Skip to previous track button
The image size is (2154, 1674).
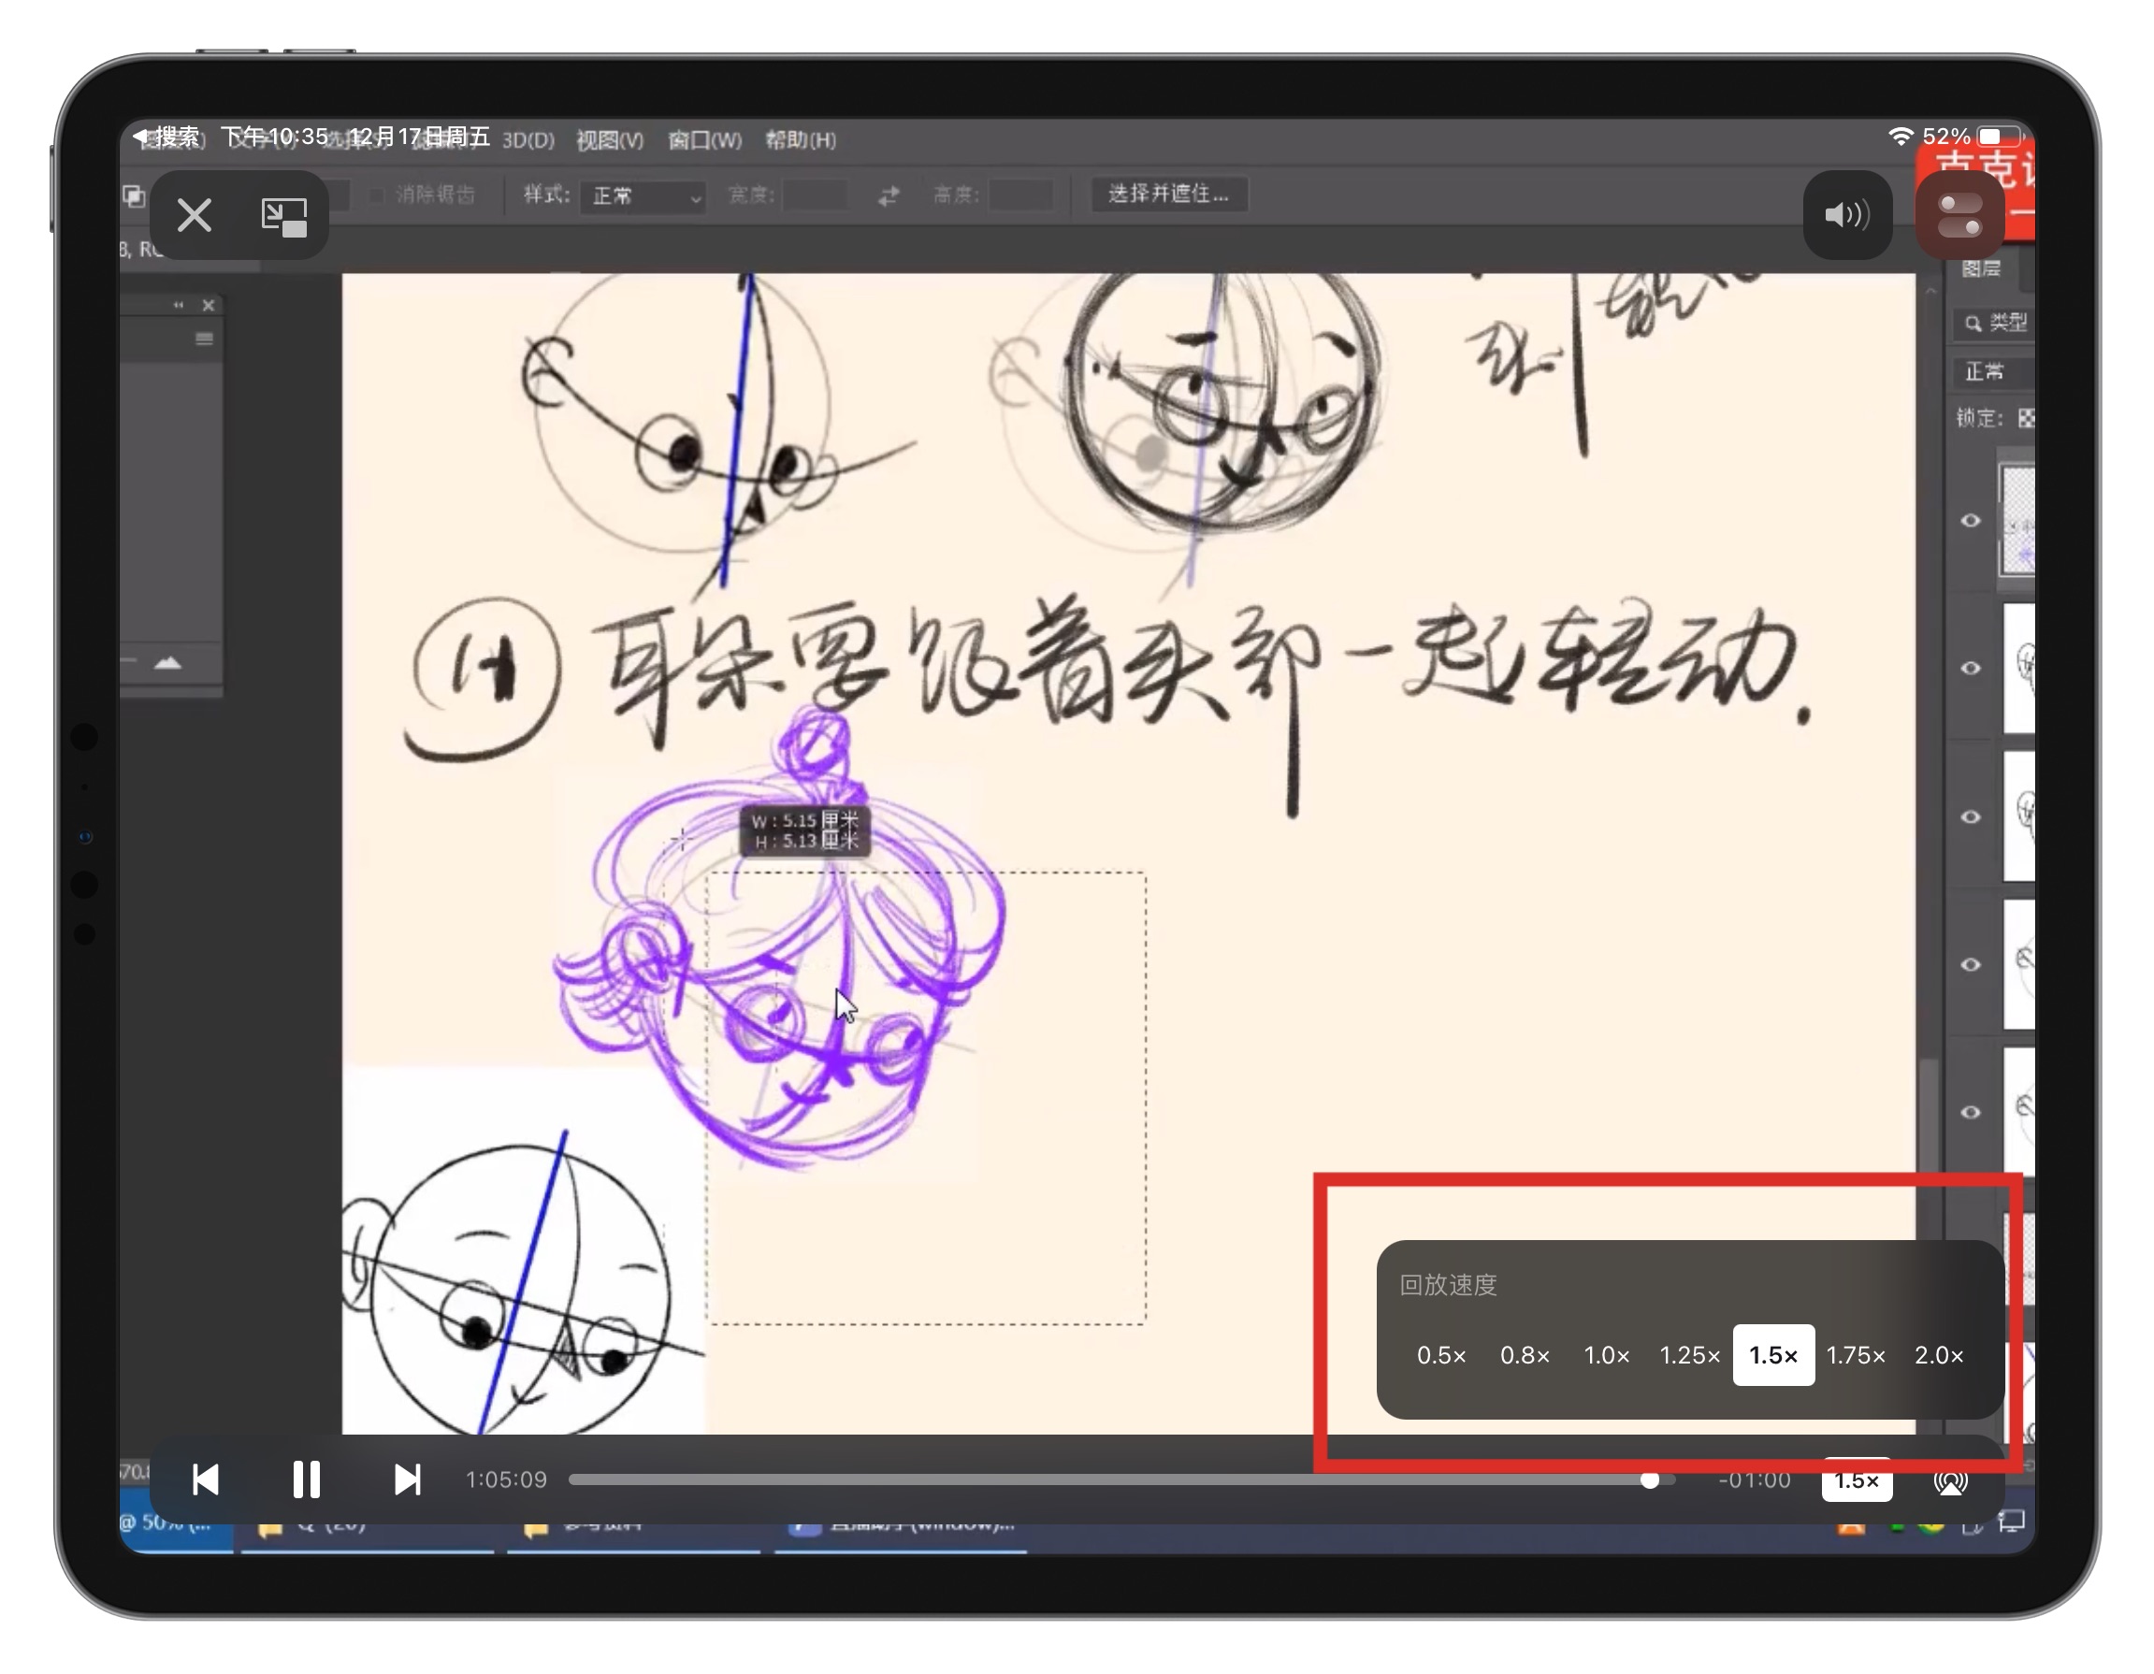coord(205,1479)
